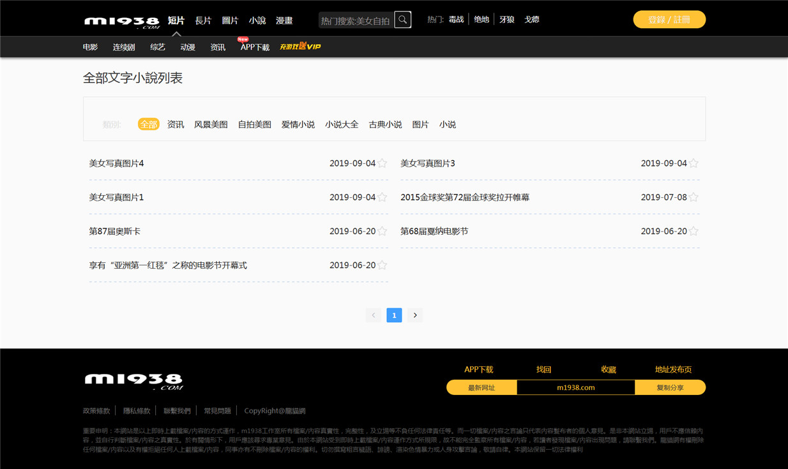Favorite star for 第87届奥斯卡
The image size is (788, 469).
(x=382, y=231)
